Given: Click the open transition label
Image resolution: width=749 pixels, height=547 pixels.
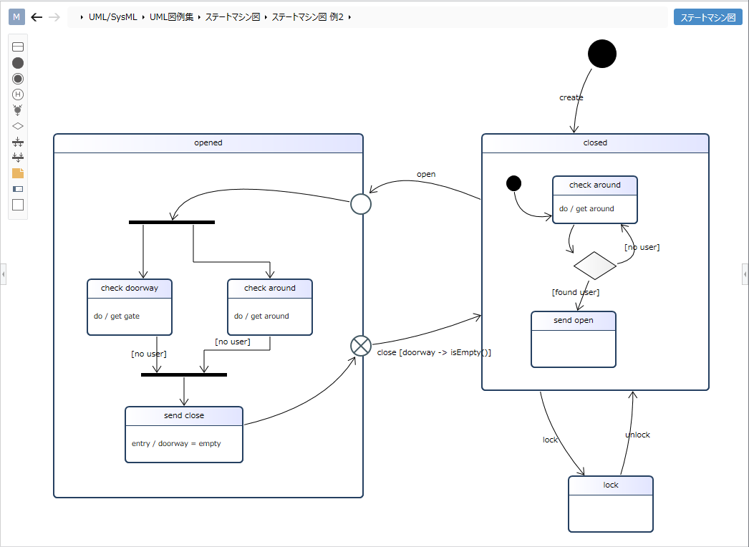Looking at the screenshot, I should click(x=426, y=175).
